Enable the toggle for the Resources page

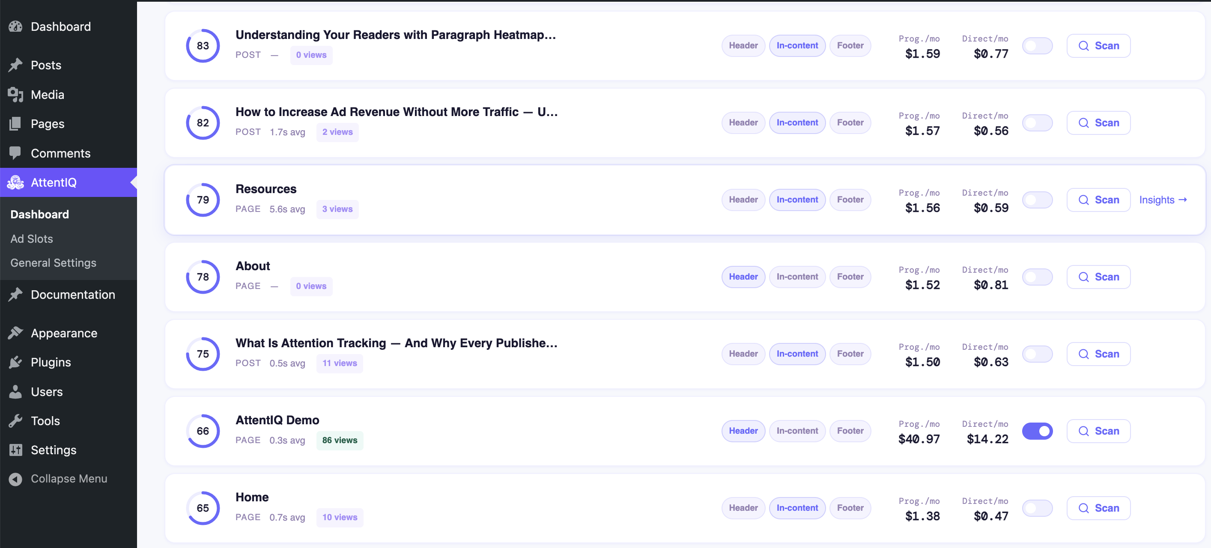click(x=1037, y=200)
